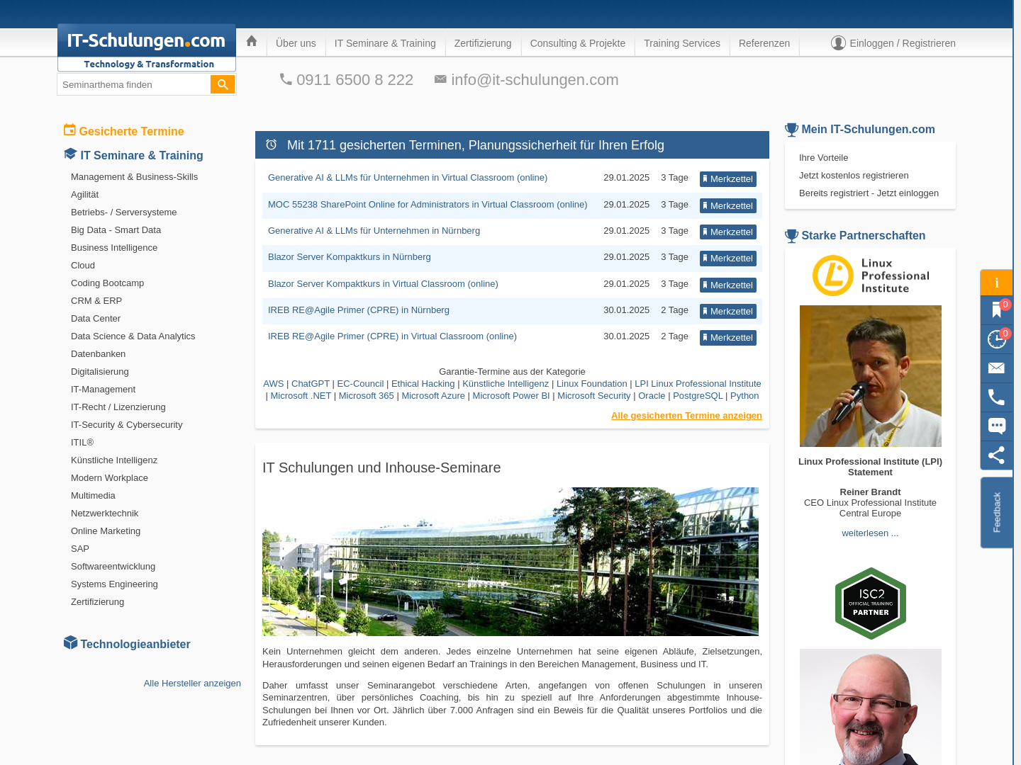
Task: Click the Reiner Brandt speaker photo
Action: click(871, 376)
